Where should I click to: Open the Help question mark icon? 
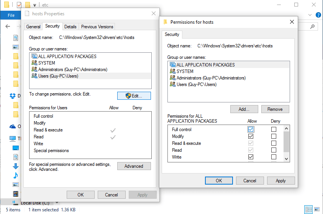[x=318, y=15]
